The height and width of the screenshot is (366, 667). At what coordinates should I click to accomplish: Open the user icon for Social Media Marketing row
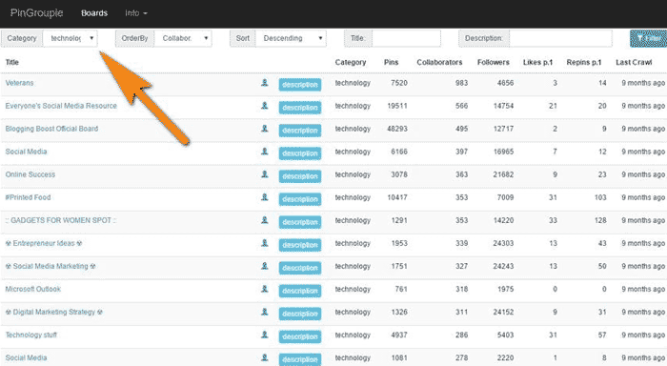click(x=264, y=266)
